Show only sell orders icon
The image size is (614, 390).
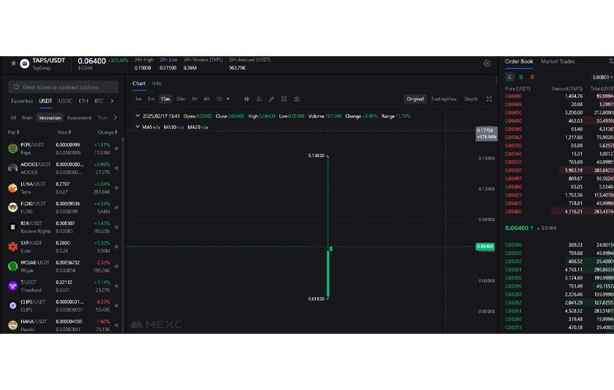point(532,77)
